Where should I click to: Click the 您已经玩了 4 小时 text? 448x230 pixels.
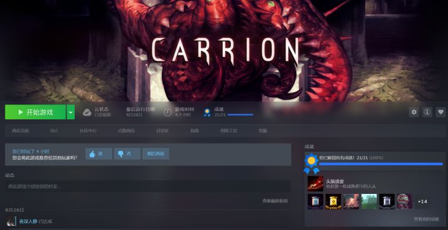pyautogui.click(x=30, y=152)
